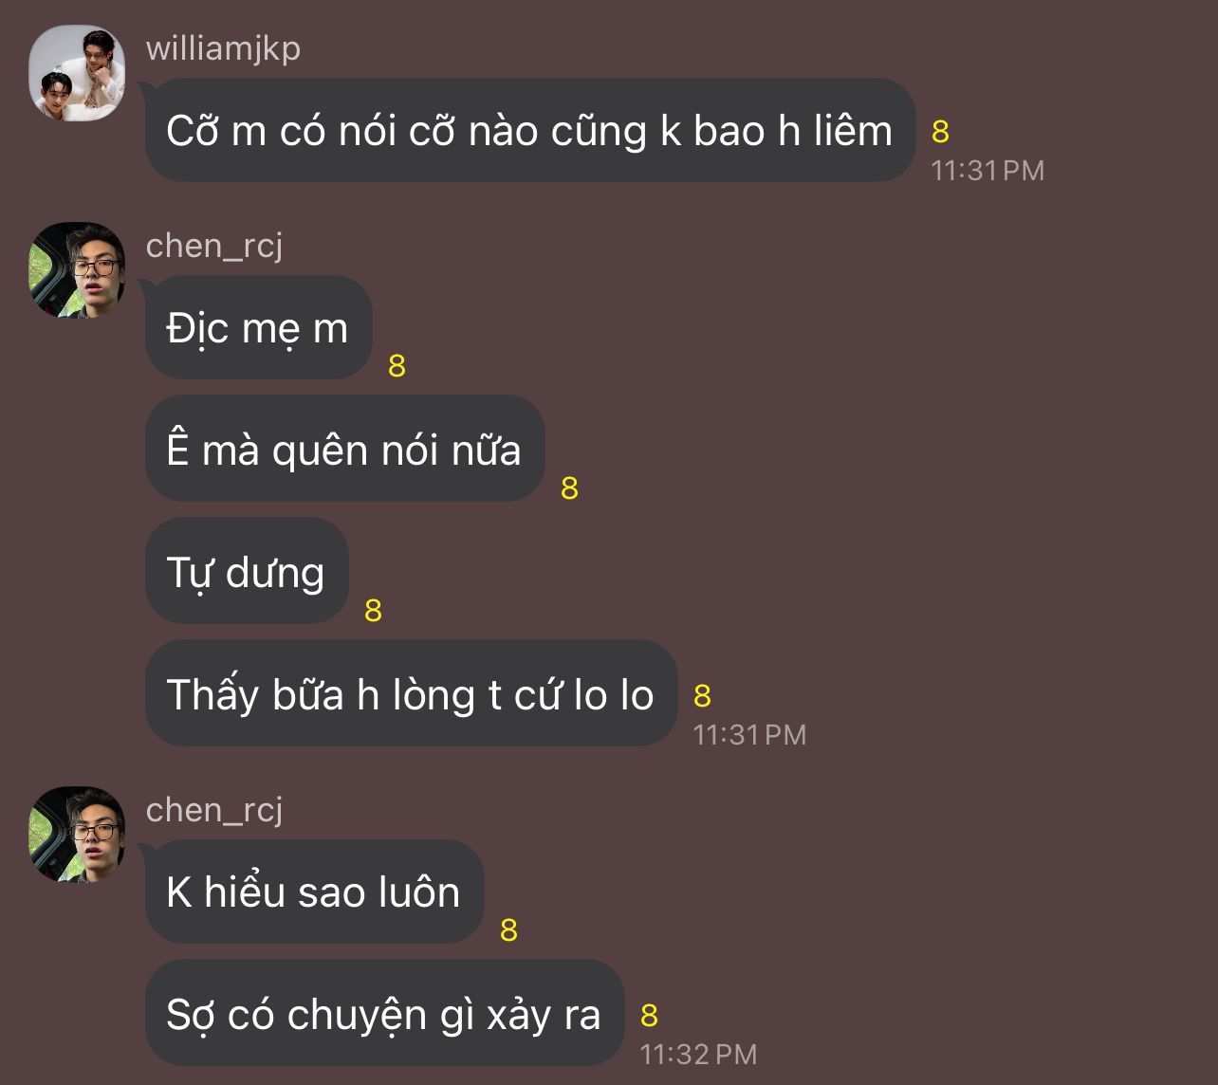Click the read count 8 beside 'K hiểu sao luôn'
This screenshot has width=1218, height=1085.
[508, 930]
